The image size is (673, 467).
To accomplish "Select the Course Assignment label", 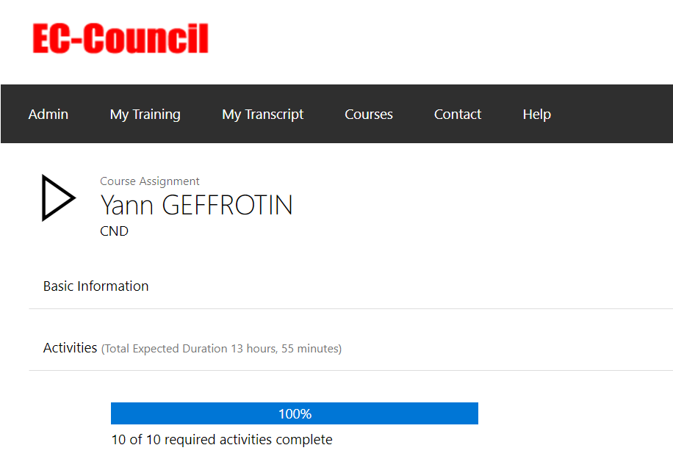I will [150, 181].
